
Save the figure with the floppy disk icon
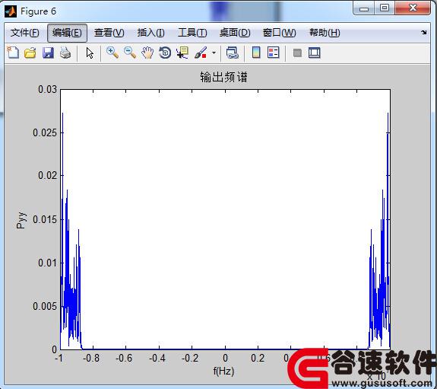(x=48, y=53)
